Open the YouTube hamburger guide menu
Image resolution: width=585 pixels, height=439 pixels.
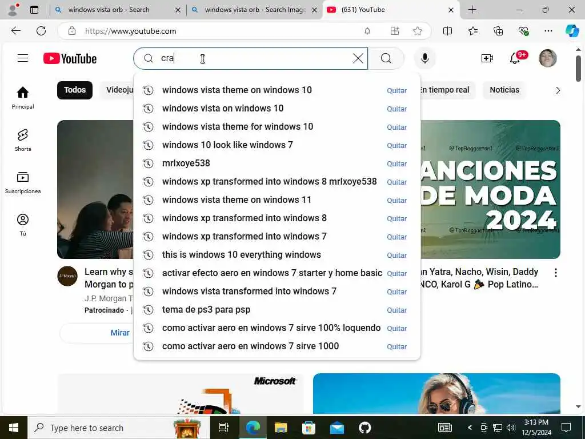click(23, 58)
